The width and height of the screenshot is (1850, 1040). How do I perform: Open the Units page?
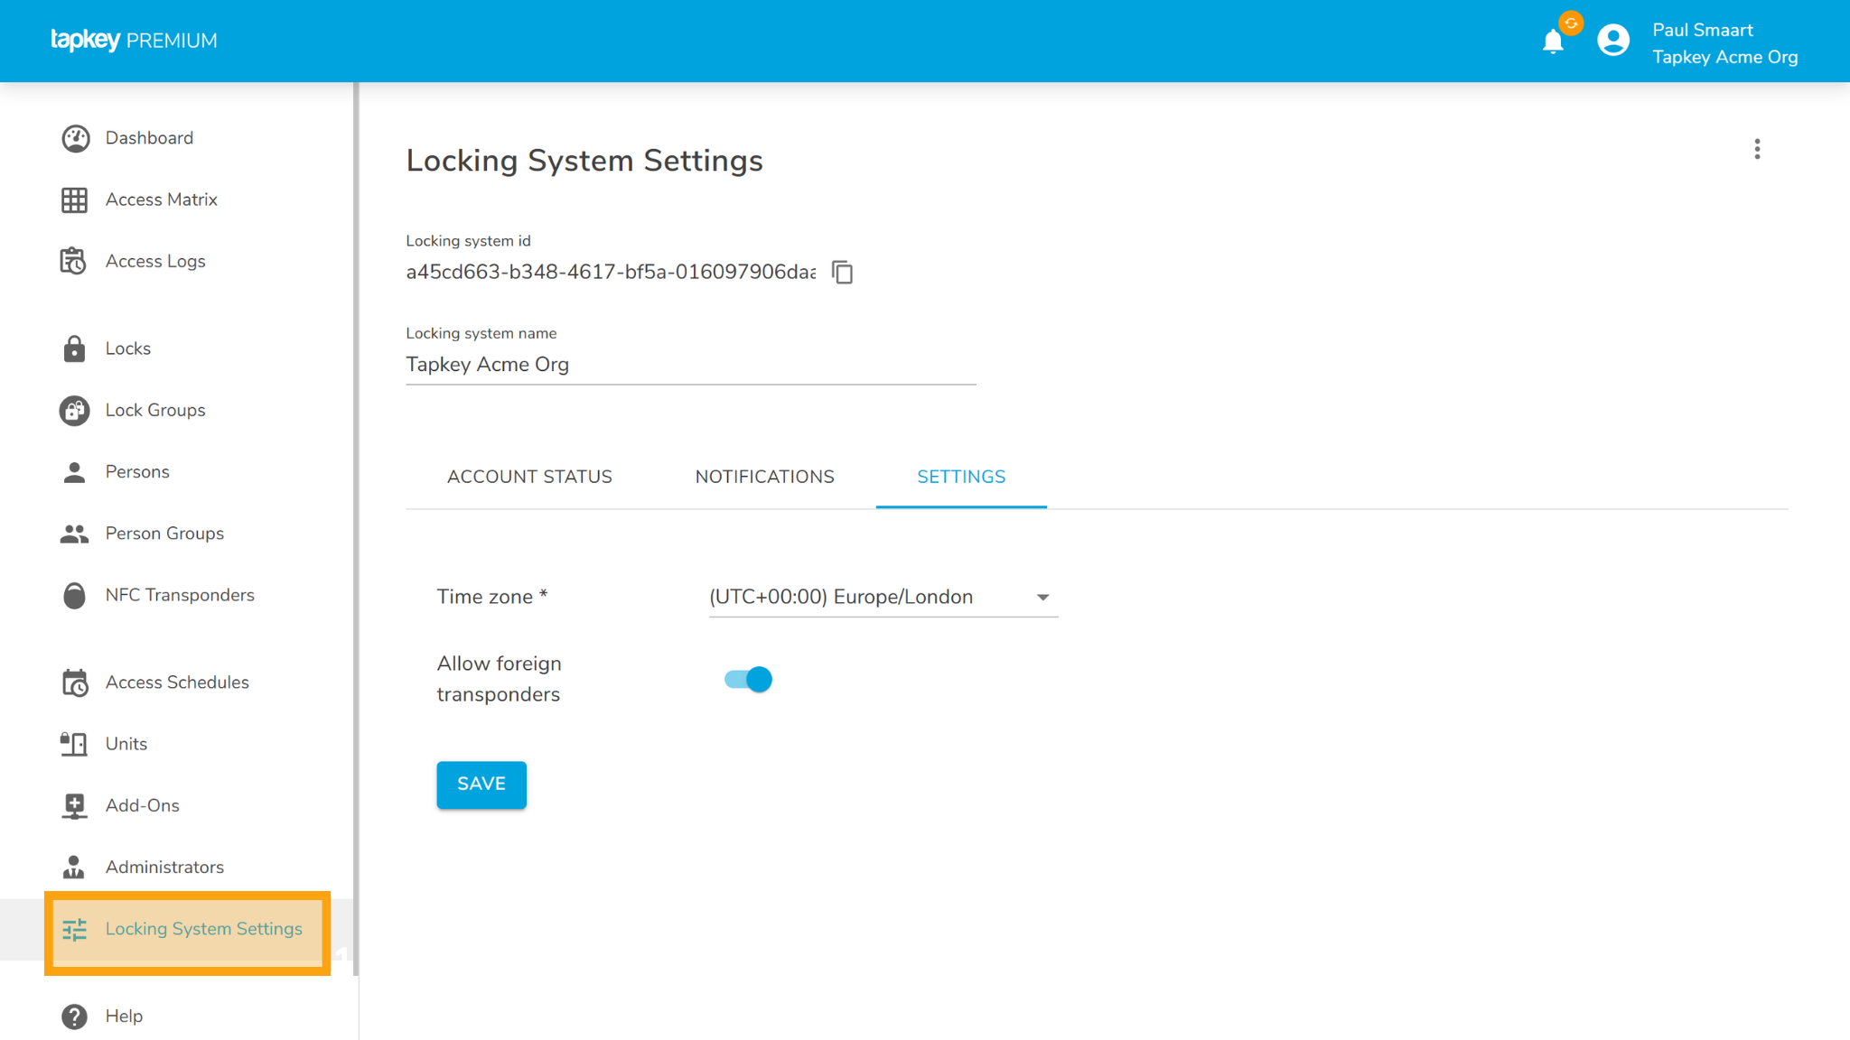126,744
